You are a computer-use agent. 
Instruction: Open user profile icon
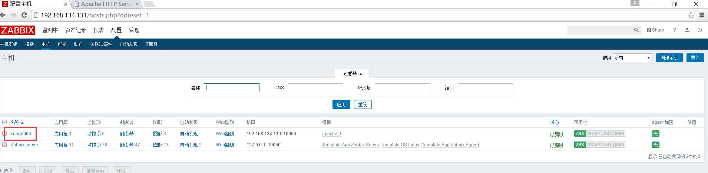pyautogui.click(x=687, y=30)
